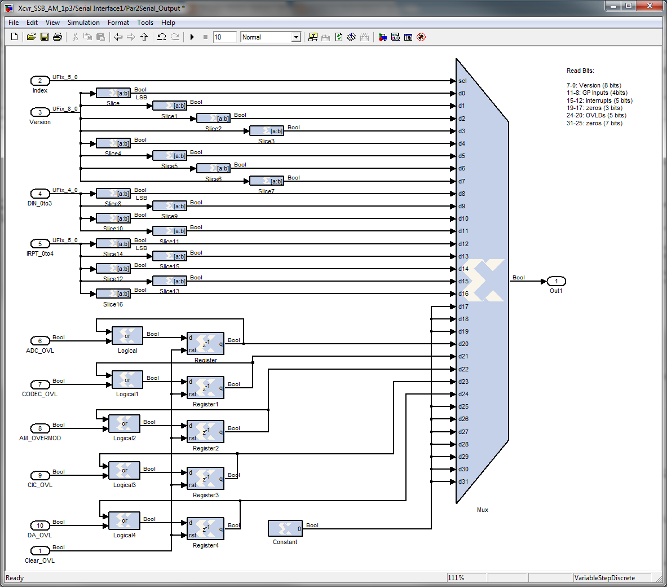
Task: Open the Tools menu
Action: click(145, 23)
